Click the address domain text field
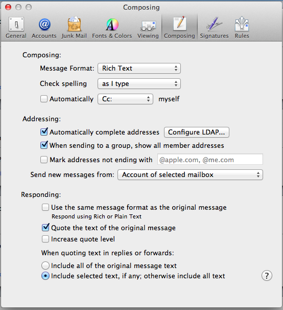 point(210,160)
